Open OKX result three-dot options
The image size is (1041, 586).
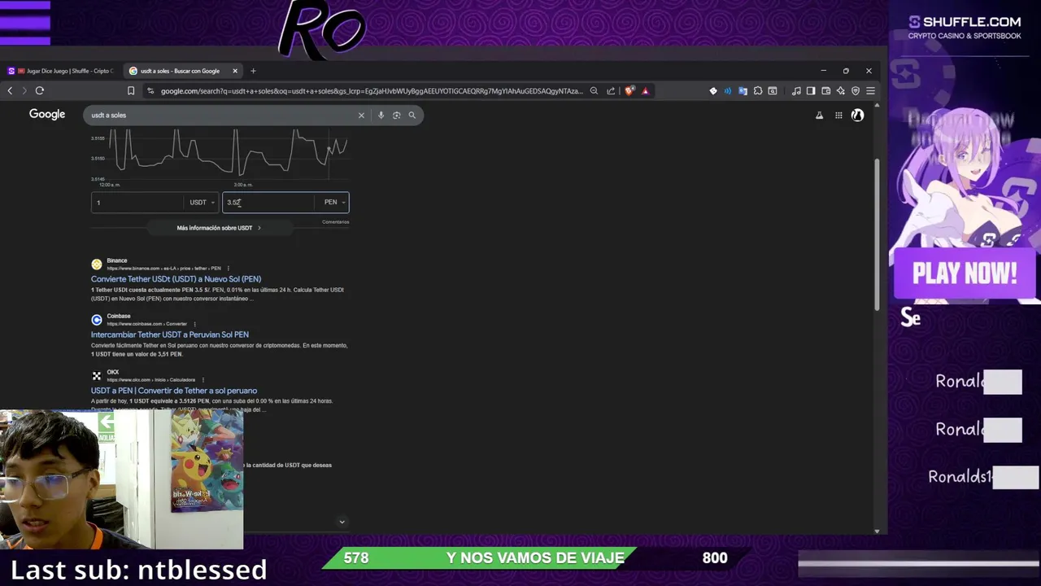203,379
